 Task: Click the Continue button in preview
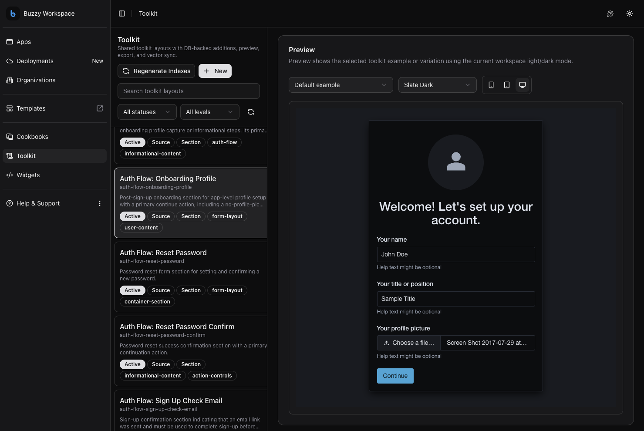[x=395, y=376]
